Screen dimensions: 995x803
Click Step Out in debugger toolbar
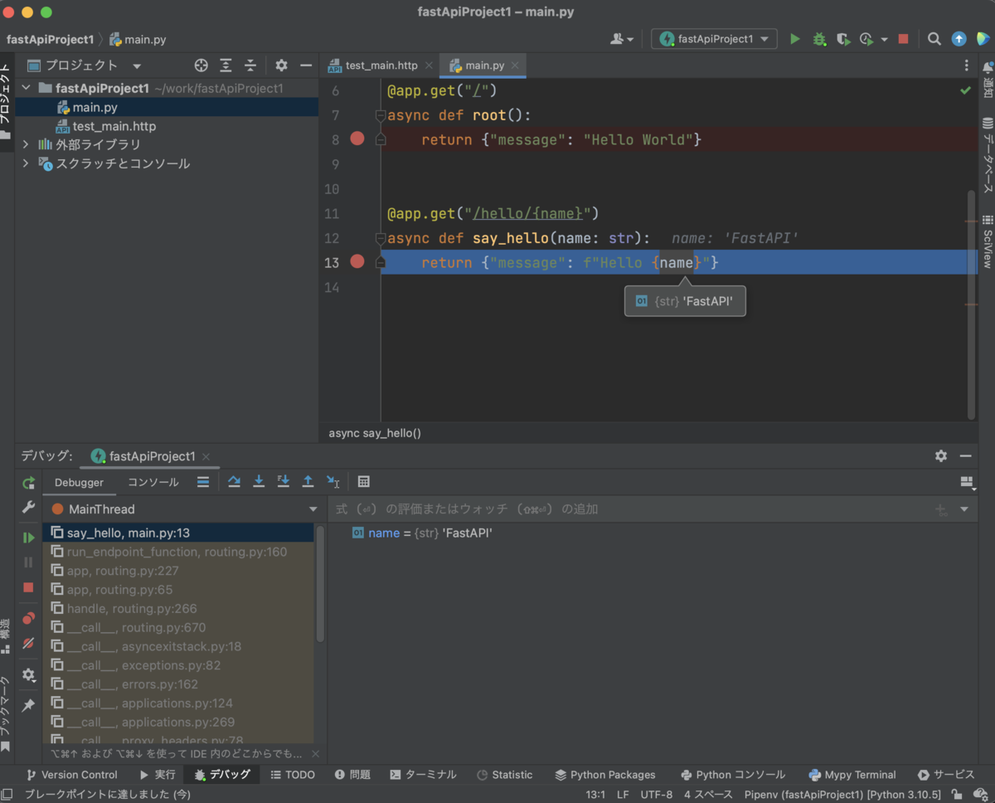(x=308, y=481)
